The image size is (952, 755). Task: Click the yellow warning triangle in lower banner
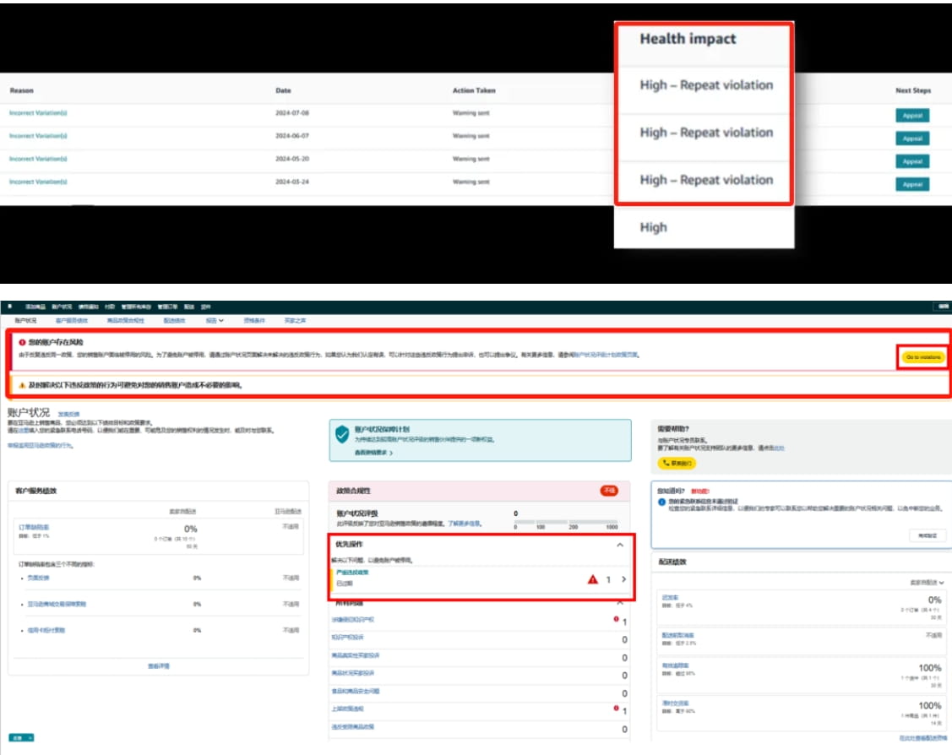click(x=22, y=384)
